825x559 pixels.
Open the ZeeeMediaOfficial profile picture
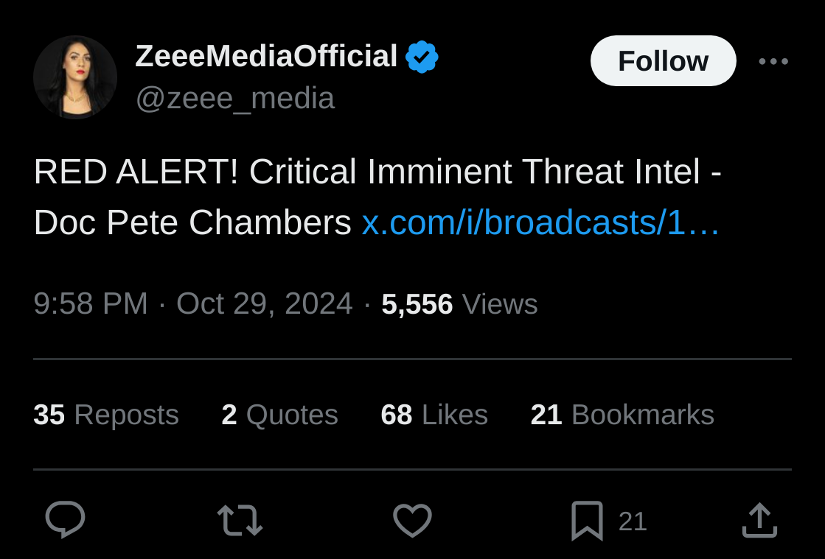[x=75, y=77]
